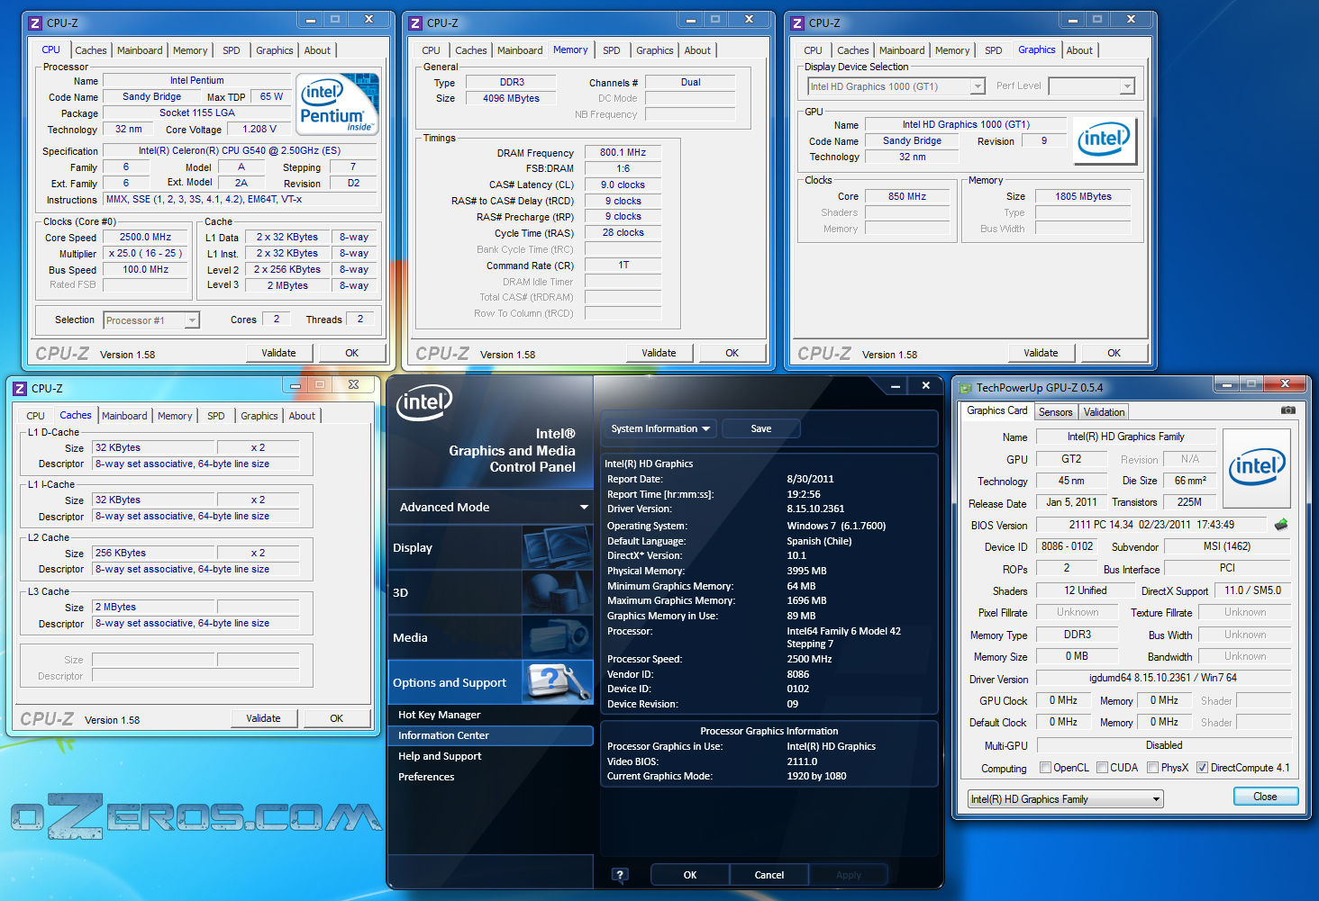Switch to the Sensors tab in GPU-Z
The height and width of the screenshot is (901, 1319).
(1055, 412)
